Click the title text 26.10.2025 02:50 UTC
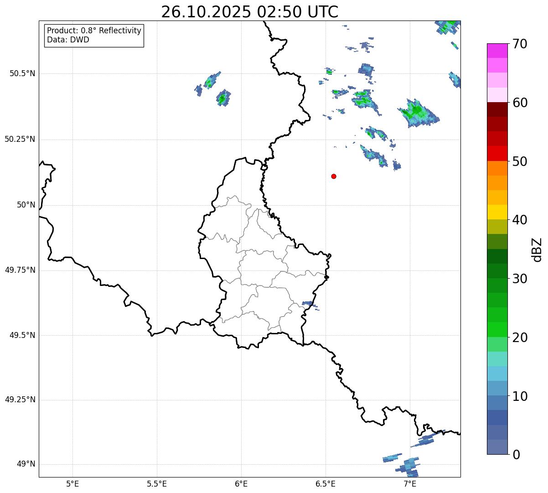The width and height of the screenshot is (548, 493). (250, 12)
